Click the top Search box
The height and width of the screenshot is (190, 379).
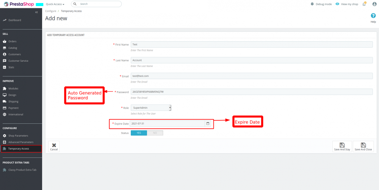[x=96, y=4]
